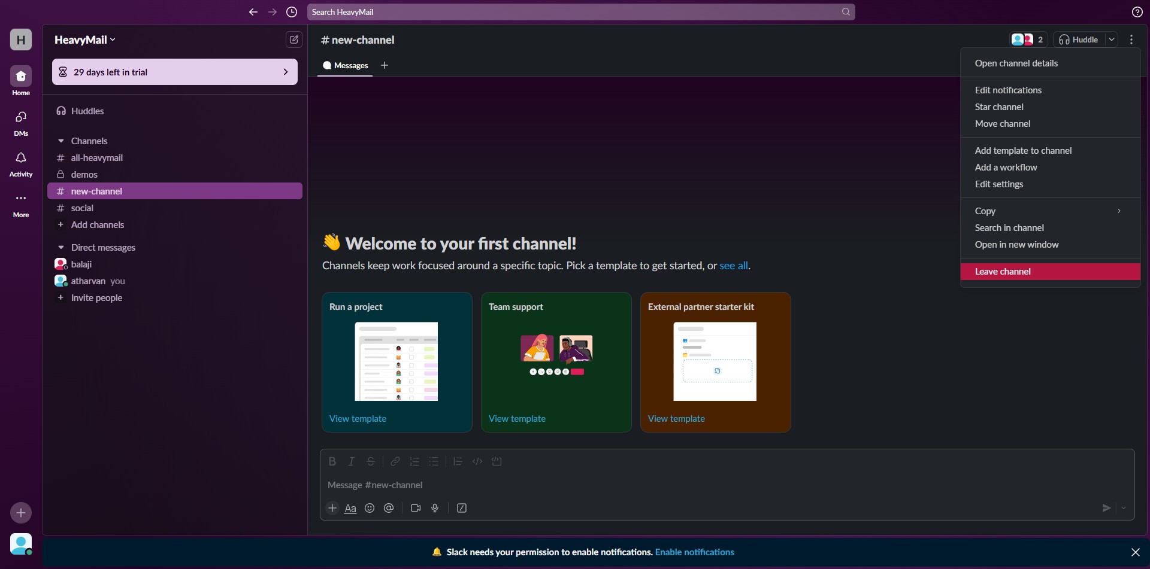Click the create new plus button at sidebar bottom

tap(21, 513)
